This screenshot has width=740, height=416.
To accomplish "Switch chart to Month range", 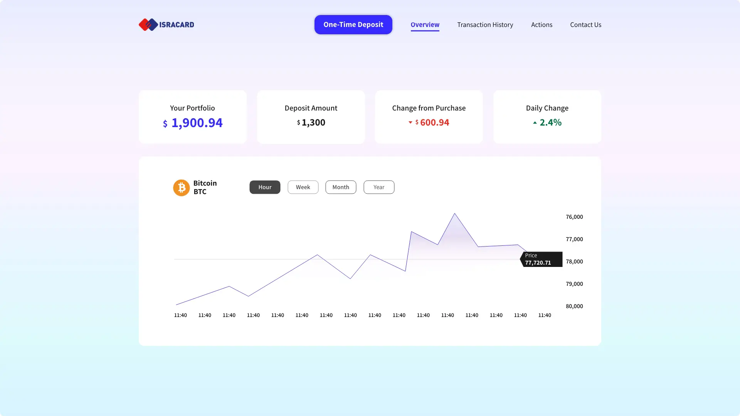I will 341,187.
